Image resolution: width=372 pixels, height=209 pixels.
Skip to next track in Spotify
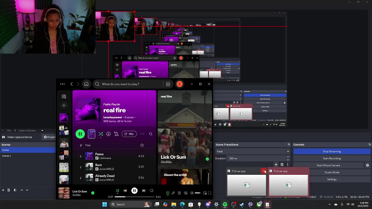[x=144, y=191]
